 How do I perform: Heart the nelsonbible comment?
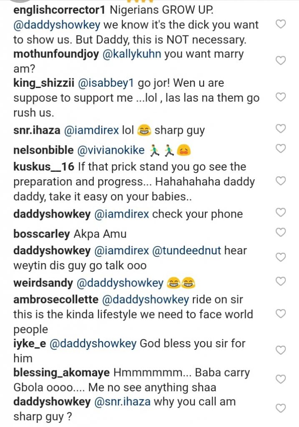coord(281,148)
